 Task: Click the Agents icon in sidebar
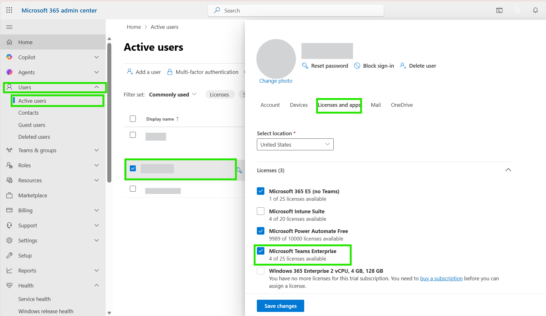tap(9, 72)
